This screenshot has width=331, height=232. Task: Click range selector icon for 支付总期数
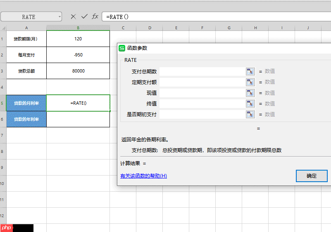250,71
